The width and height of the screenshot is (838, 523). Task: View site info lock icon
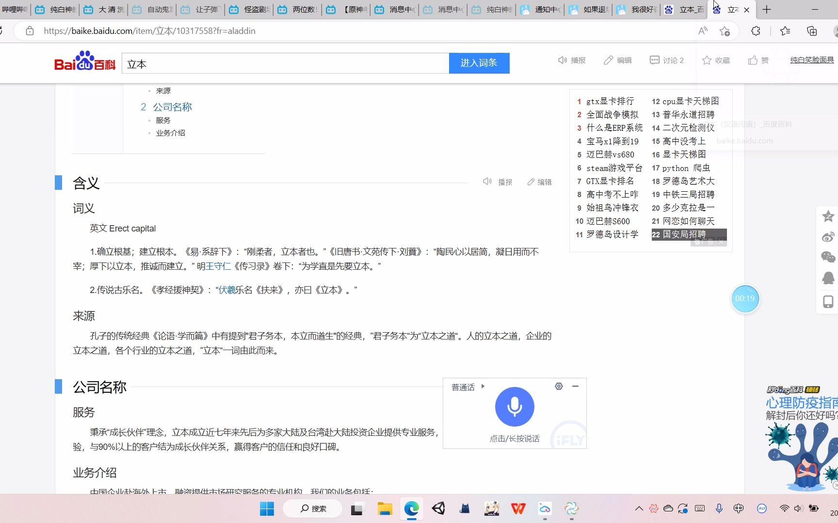tap(30, 31)
